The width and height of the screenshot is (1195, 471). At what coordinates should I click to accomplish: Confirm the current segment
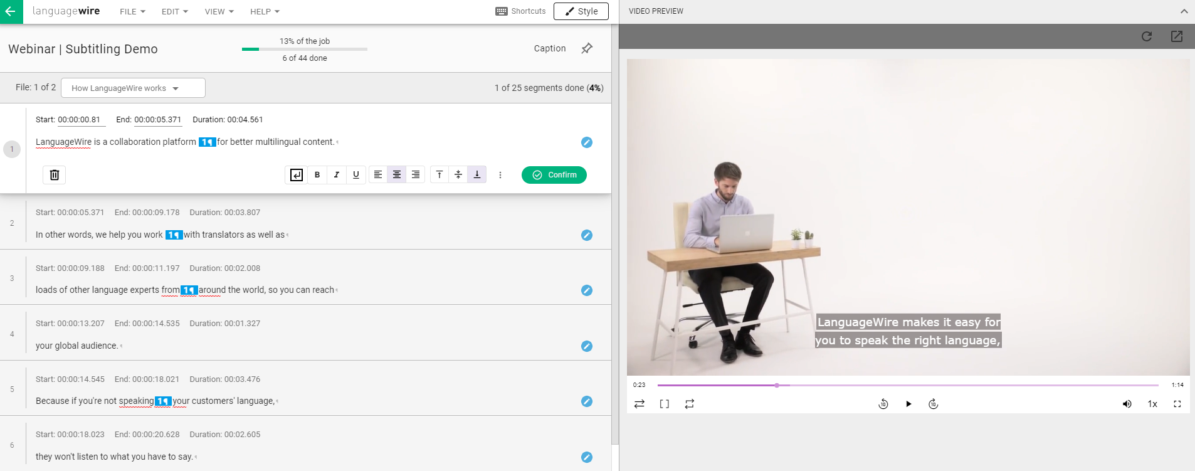[554, 175]
